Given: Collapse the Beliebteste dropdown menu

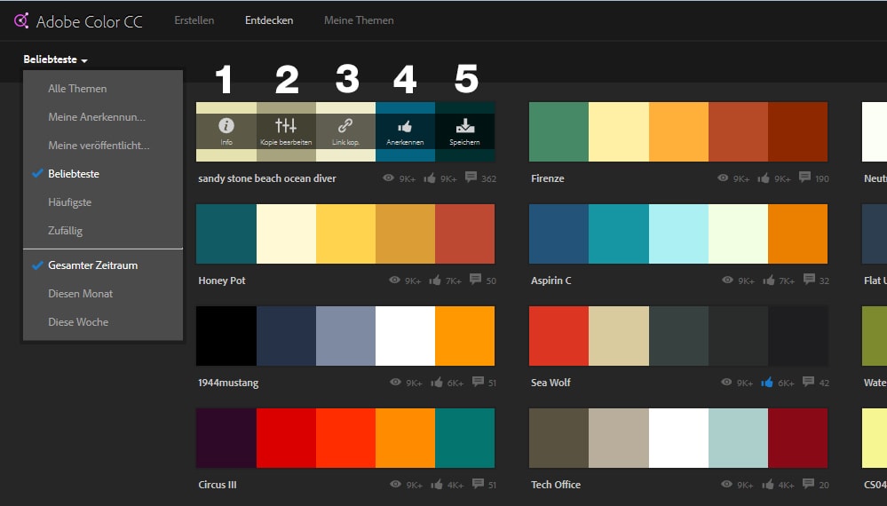Looking at the screenshot, I should point(56,60).
